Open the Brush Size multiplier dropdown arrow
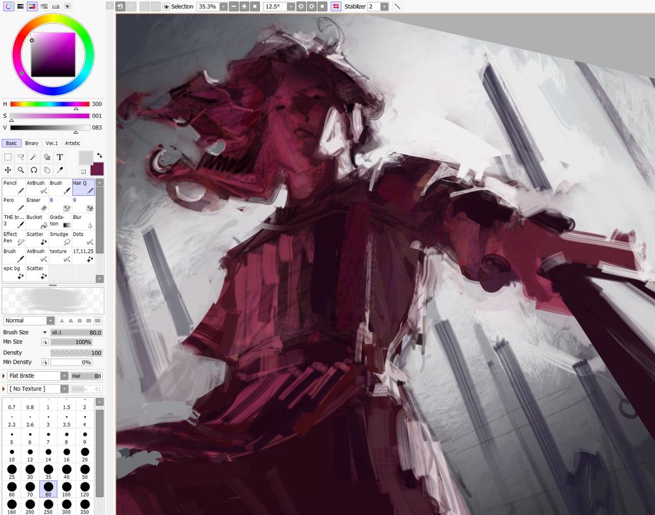This screenshot has width=655, height=515. pyautogui.click(x=45, y=333)
